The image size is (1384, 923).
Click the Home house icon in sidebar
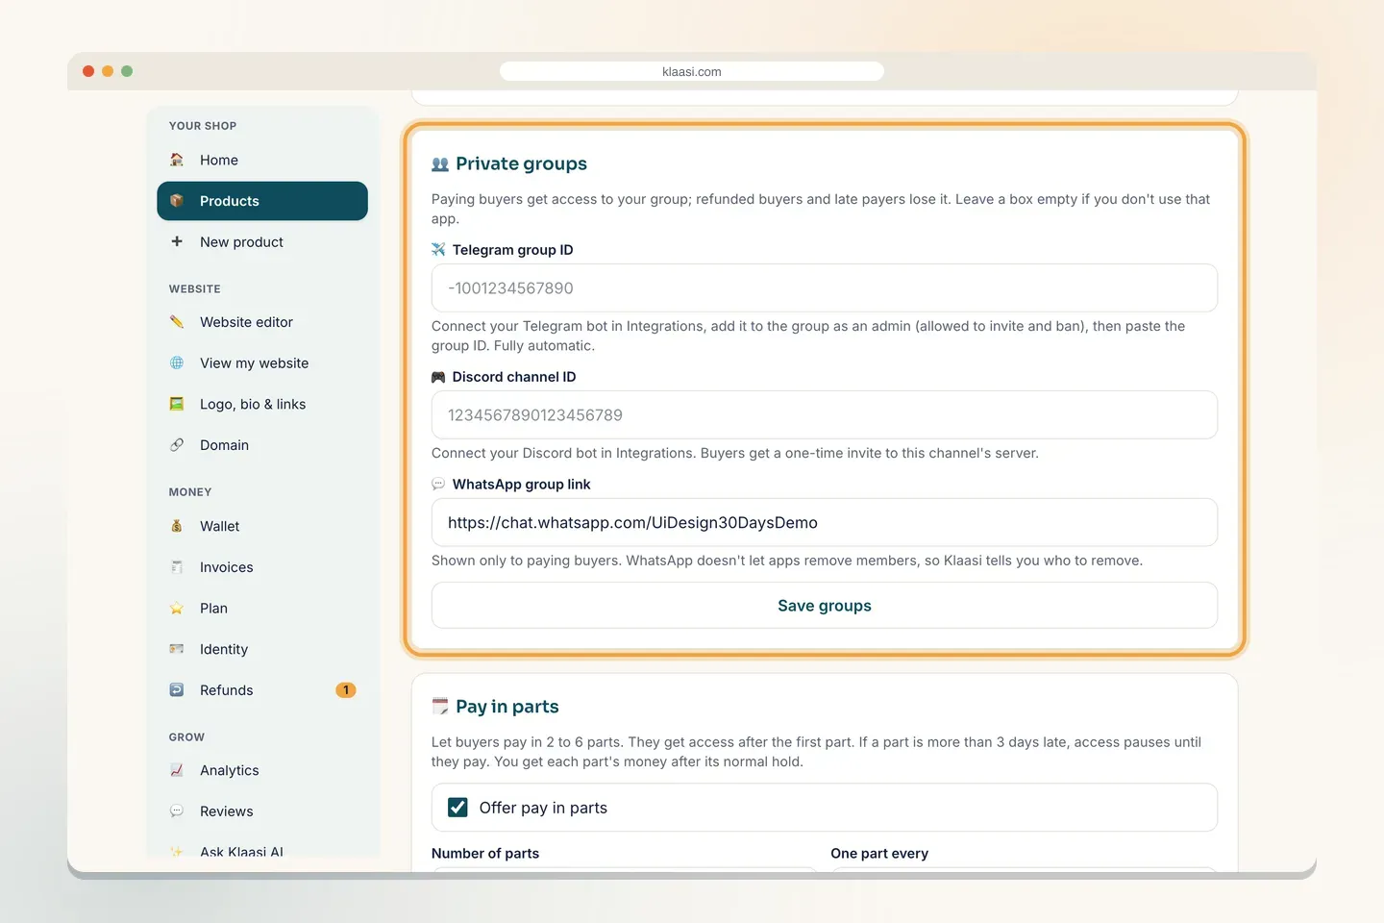click(x=177, y=160)
